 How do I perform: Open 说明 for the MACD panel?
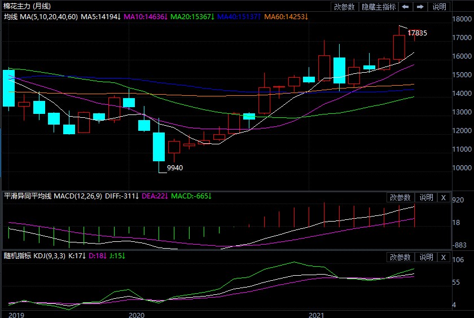(426, 197)
